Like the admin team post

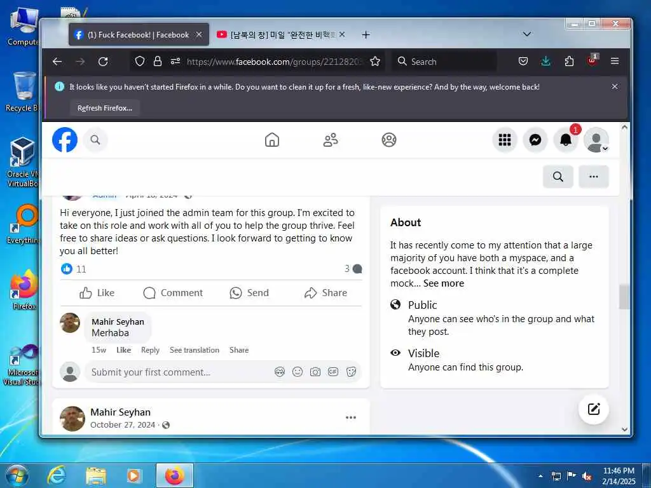(97, 293)
